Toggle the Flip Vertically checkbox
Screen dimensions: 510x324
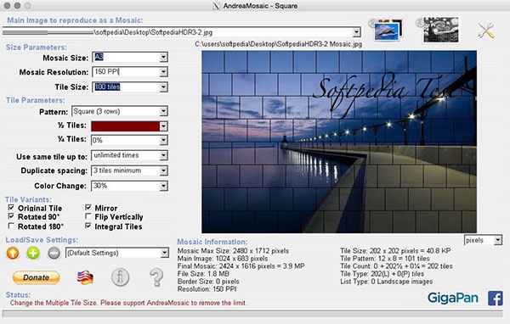88,216
